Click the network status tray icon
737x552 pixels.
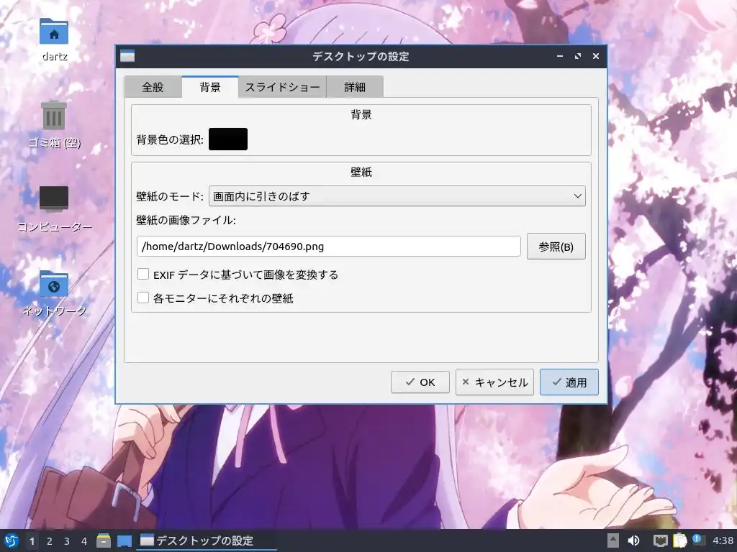660,540
